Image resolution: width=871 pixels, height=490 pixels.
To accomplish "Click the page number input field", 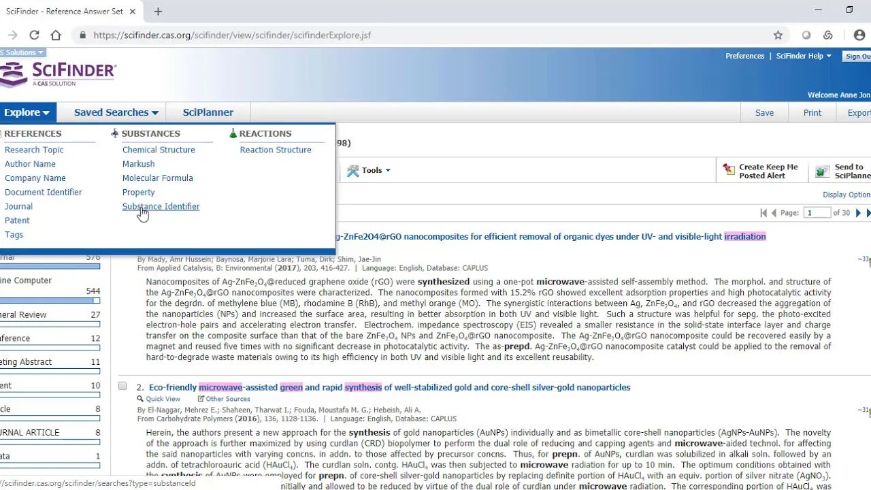I will pos(817,213).
